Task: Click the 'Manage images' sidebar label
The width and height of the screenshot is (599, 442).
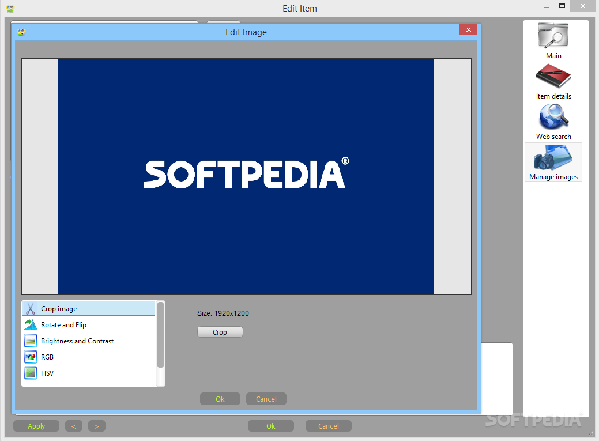Action: coord(553,177)
